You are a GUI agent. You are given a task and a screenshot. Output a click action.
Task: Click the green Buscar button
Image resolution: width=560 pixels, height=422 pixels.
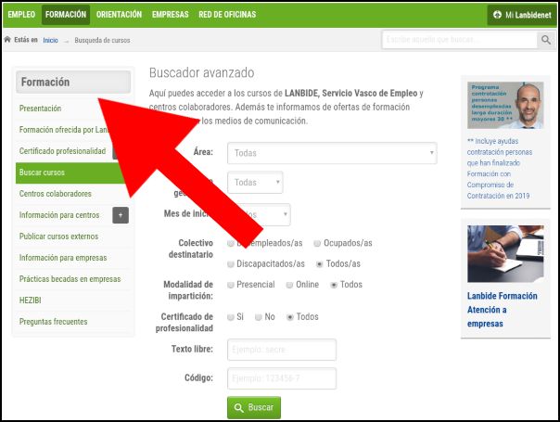[x=254, y=407]
